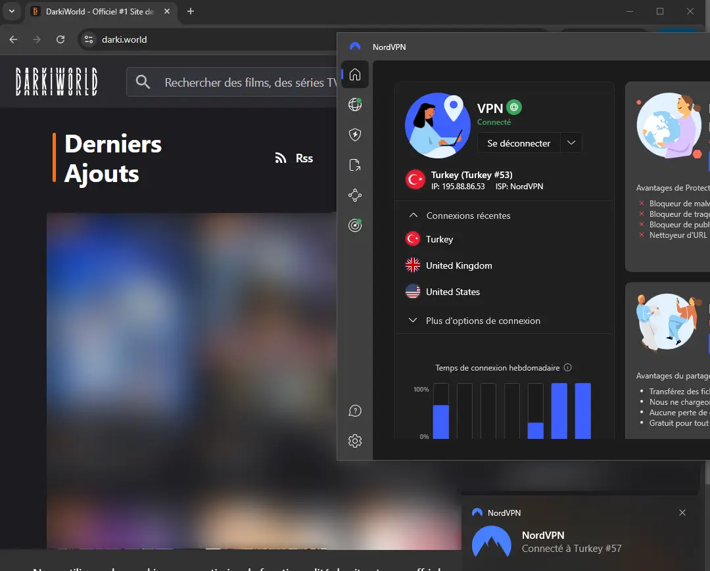Open a new browser tab

pos(191,11)
